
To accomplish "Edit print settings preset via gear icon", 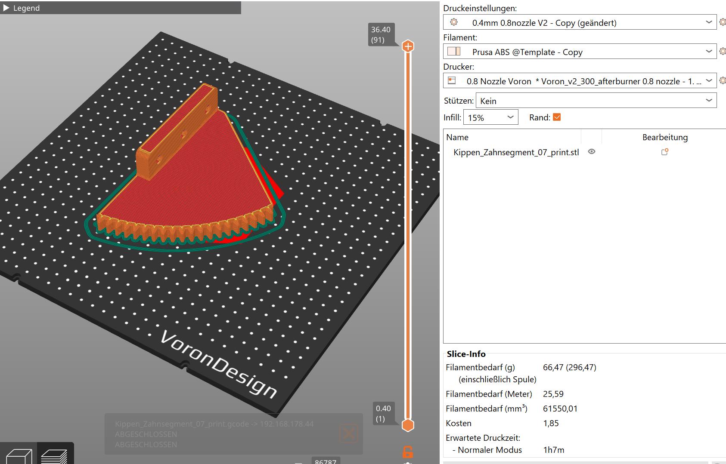I will point(722,22).
